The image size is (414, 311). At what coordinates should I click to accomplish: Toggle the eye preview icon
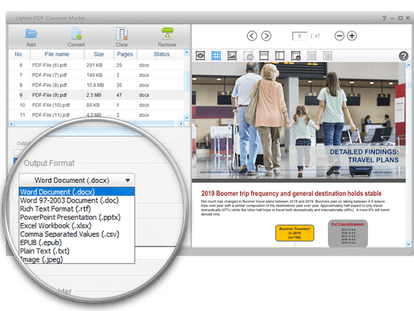tap(200, 56)
